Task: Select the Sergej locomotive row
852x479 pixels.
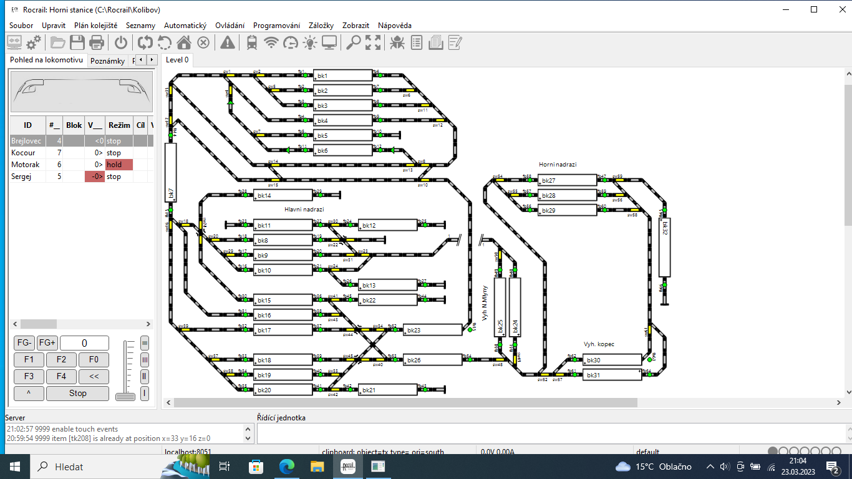Action: [x=81, y=177]
